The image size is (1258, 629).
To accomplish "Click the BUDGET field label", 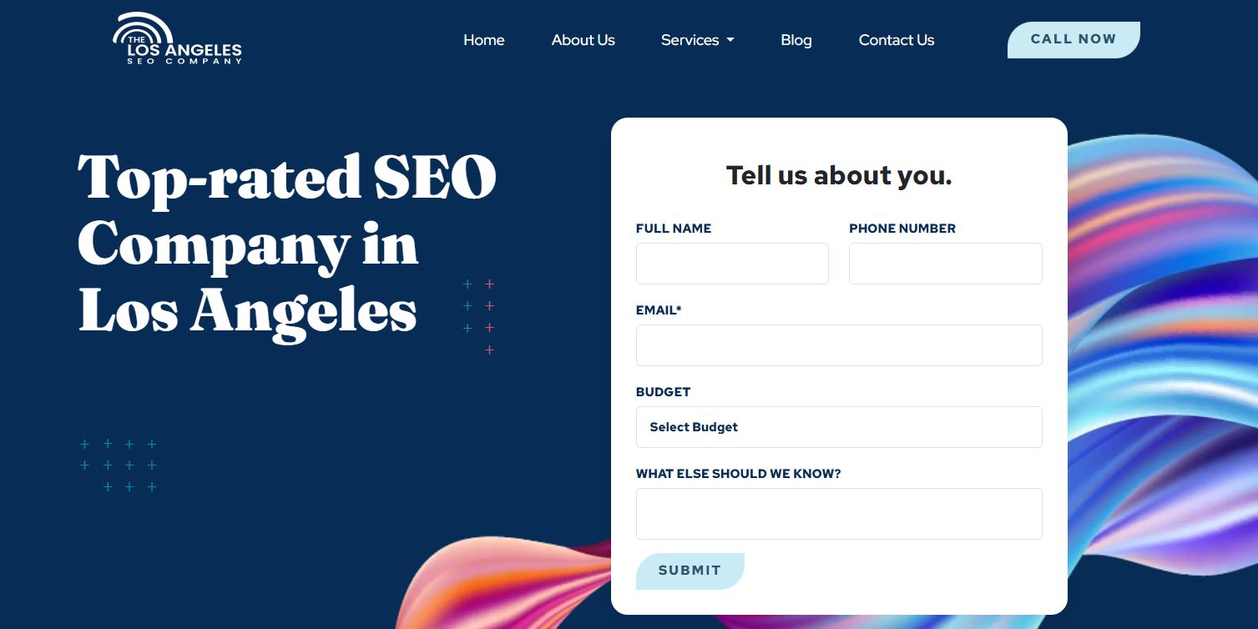I will (x=663, y=392).
